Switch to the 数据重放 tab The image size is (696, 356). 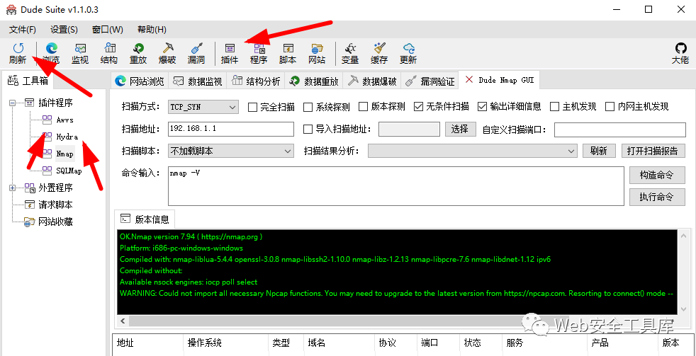pyautogui.click(x=314, y=81)
